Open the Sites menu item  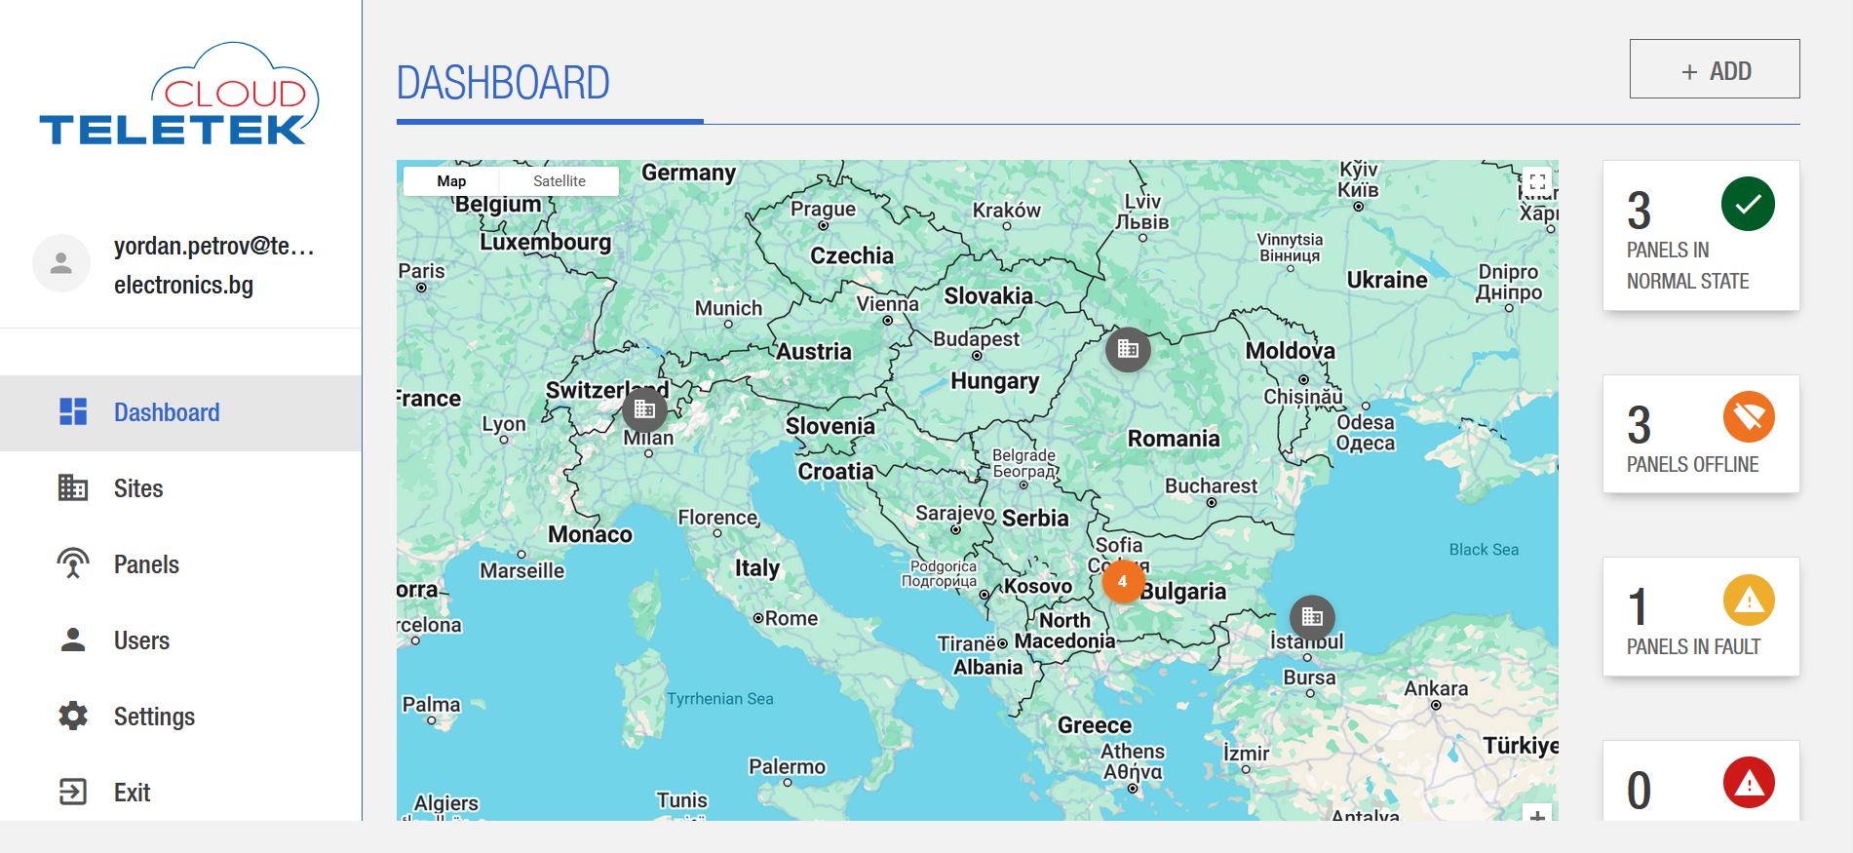pos(180,488)
